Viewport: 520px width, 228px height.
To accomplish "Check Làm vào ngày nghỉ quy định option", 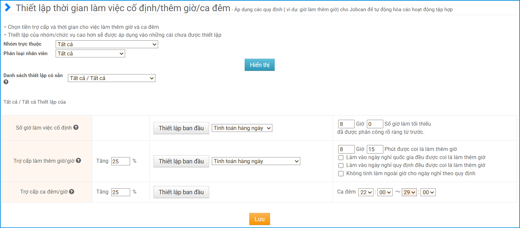I will pos(341,165).
